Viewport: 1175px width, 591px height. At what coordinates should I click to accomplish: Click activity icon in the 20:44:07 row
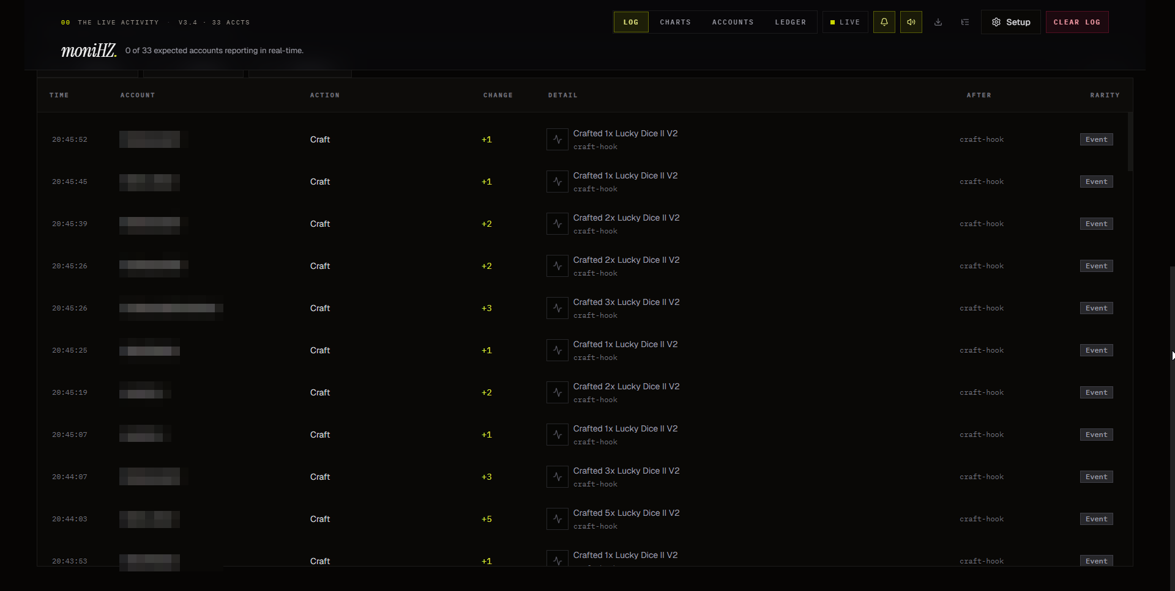pos(557,477)
